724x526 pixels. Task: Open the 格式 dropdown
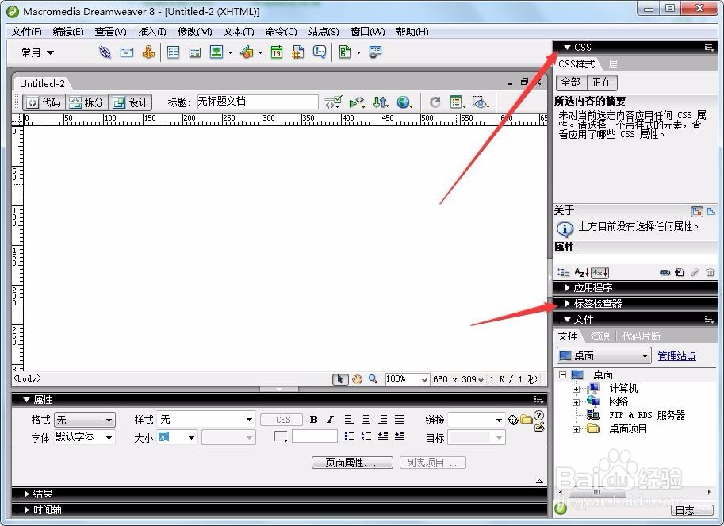(85, 420)
